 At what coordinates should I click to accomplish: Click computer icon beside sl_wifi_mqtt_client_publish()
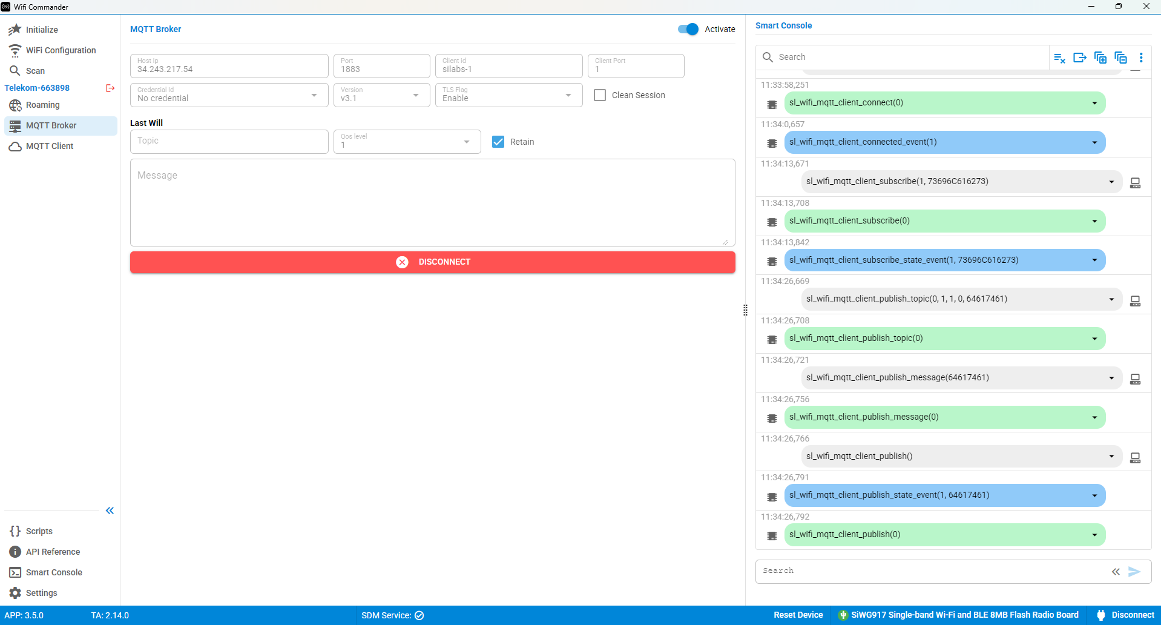pyautogui.click(x=1136, y=458)
